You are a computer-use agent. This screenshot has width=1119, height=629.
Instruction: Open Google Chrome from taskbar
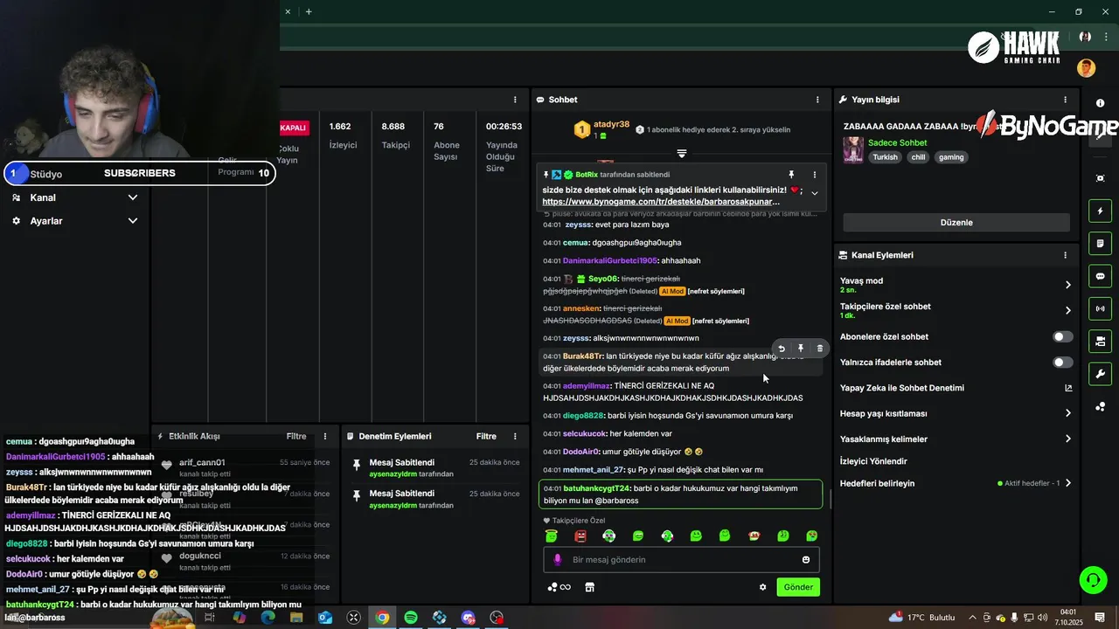tap(382, 618)
